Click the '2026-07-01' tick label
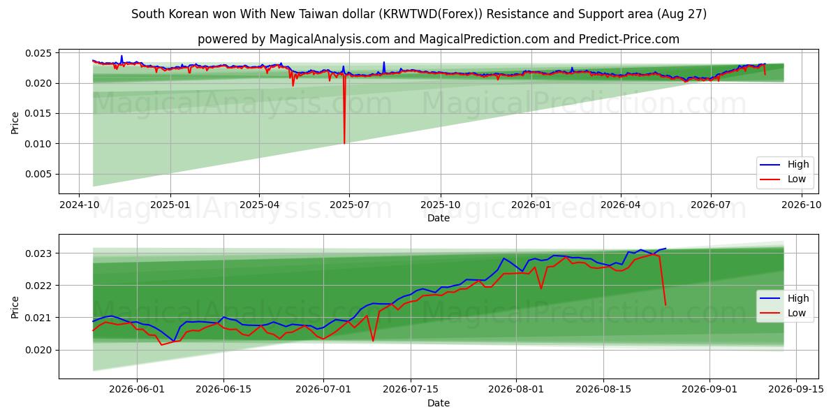 (x=323, y=390)
